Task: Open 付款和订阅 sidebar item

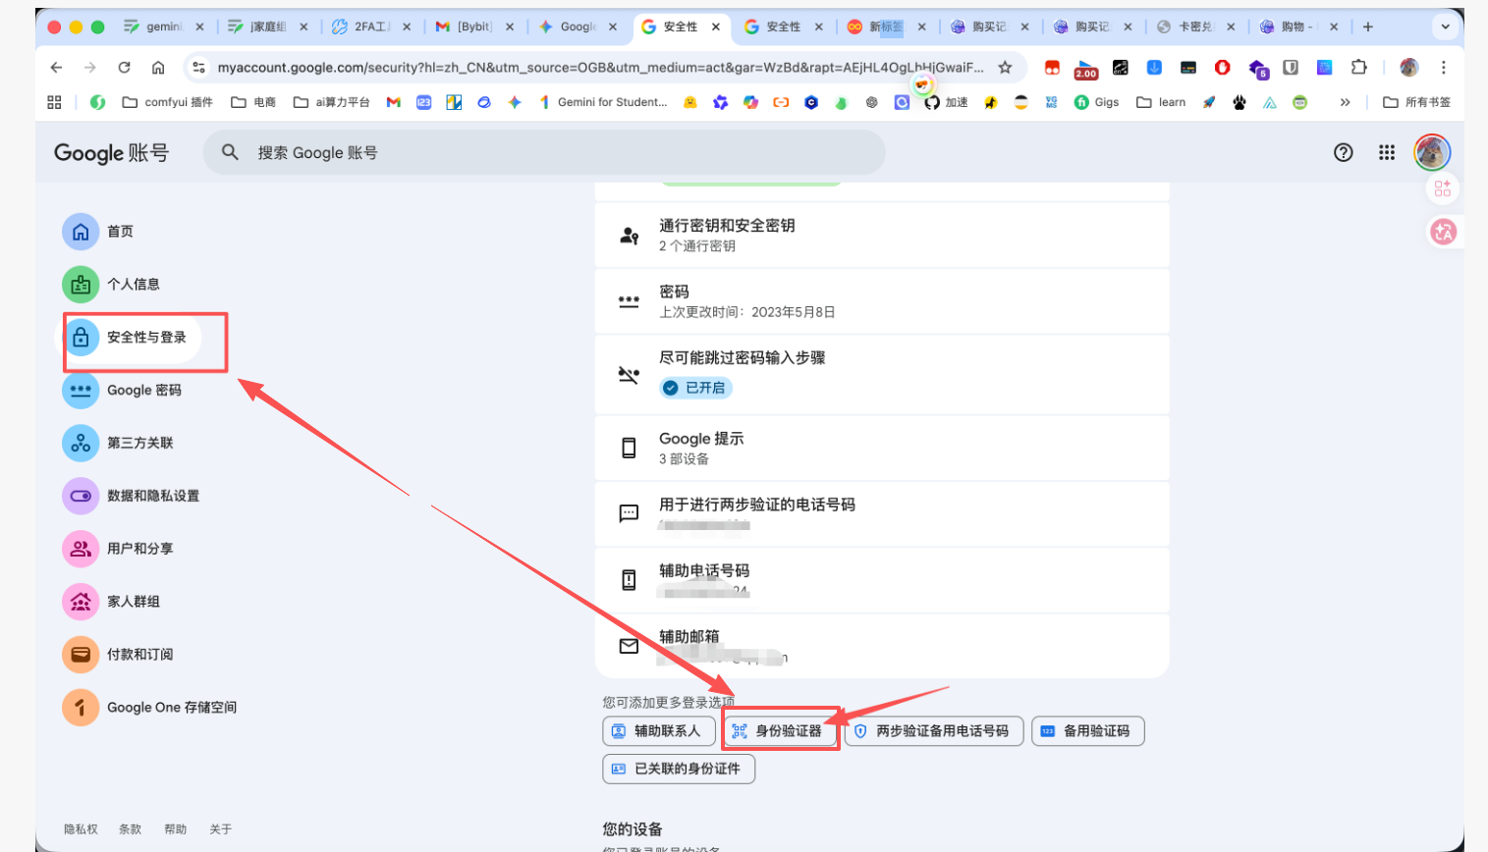Action: click(118, 655)
